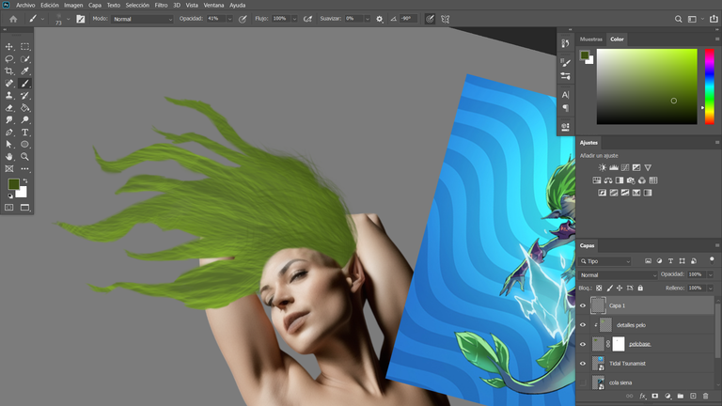Open layer filter Tipo dropdown

605,261
